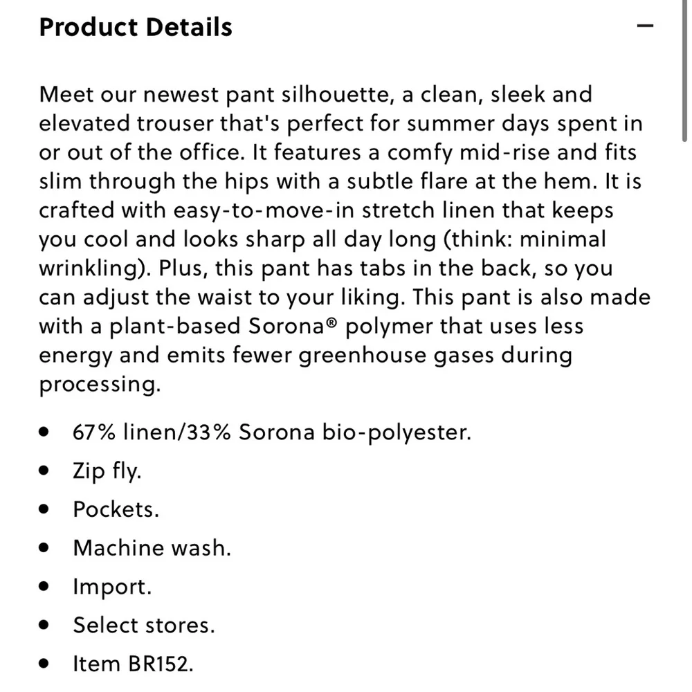
Task: Click the bullet dot beside Import
Action: pyautogui.click(x=45, y=587)
